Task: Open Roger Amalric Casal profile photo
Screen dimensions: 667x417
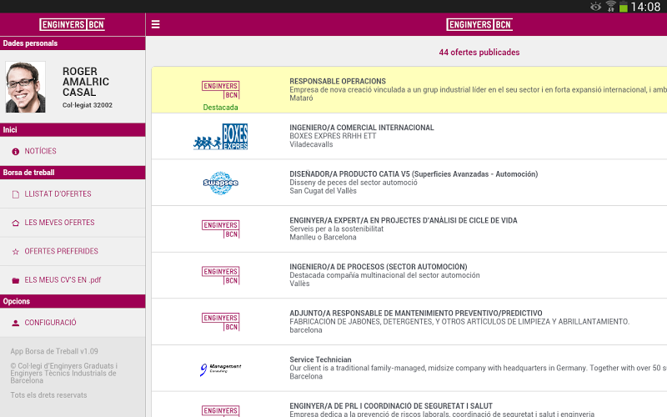Action: (25, 87)
